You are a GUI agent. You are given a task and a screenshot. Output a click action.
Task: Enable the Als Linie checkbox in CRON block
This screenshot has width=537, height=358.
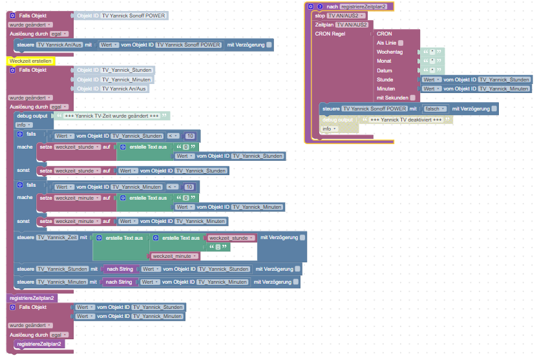pyautogui.click(x=401, y=43)
